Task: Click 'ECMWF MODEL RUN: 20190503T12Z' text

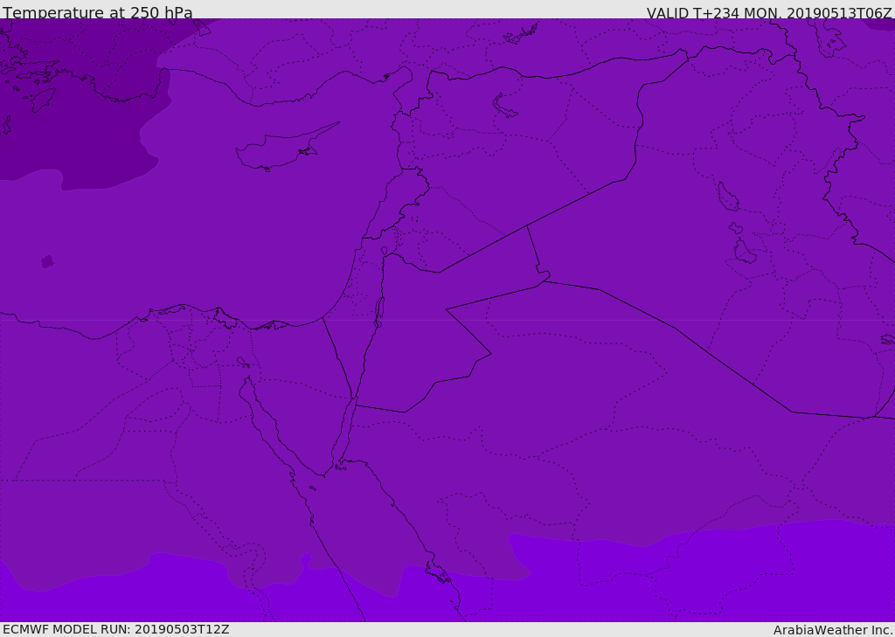Action: click(x=116, y=630)
